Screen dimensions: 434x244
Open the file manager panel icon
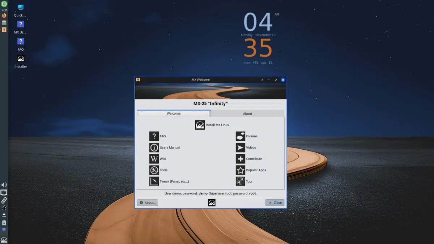(4, 22)
